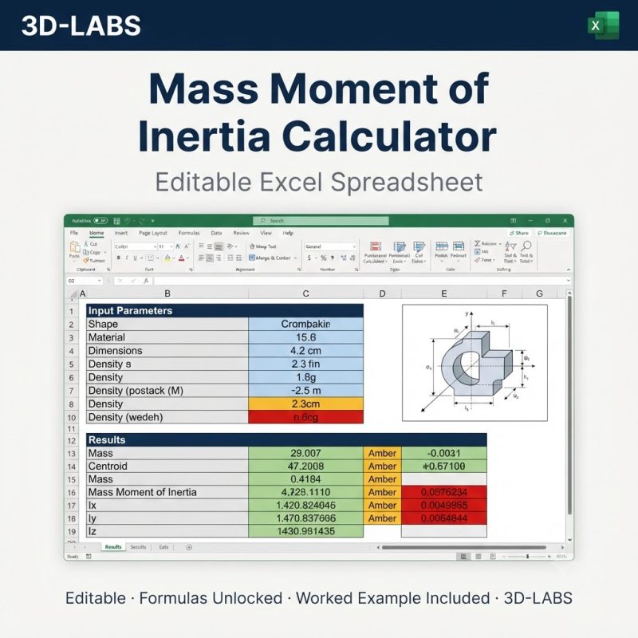Click the Middle Align icon

pos(210,246)
